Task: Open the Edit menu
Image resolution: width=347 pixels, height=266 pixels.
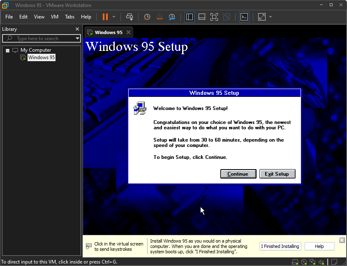Action: pos(23,17)
